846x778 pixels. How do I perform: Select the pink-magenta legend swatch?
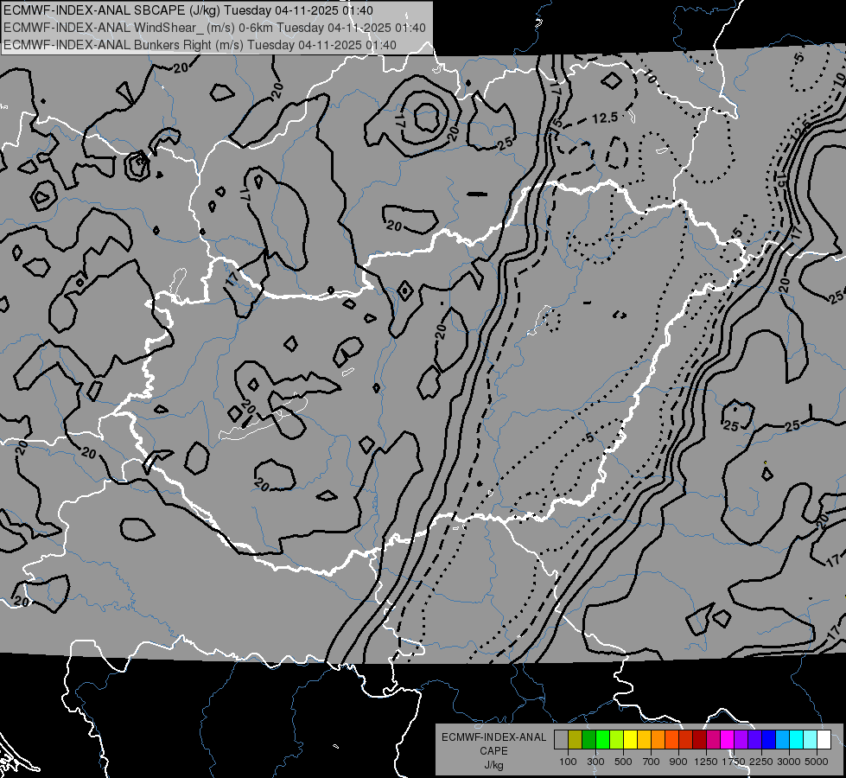pos(713,739)
